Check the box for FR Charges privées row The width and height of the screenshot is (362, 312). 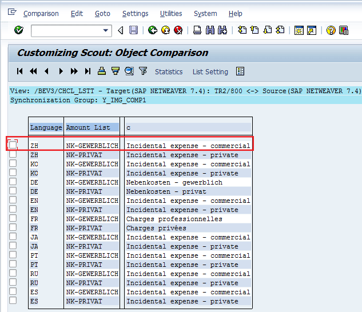(13, 228)
